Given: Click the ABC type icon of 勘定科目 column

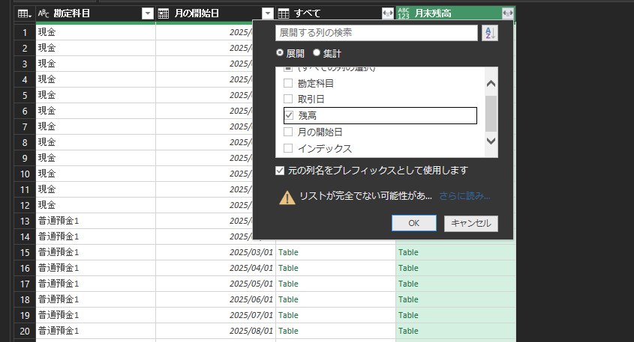Looking at the screenshot, I should 44,13.
